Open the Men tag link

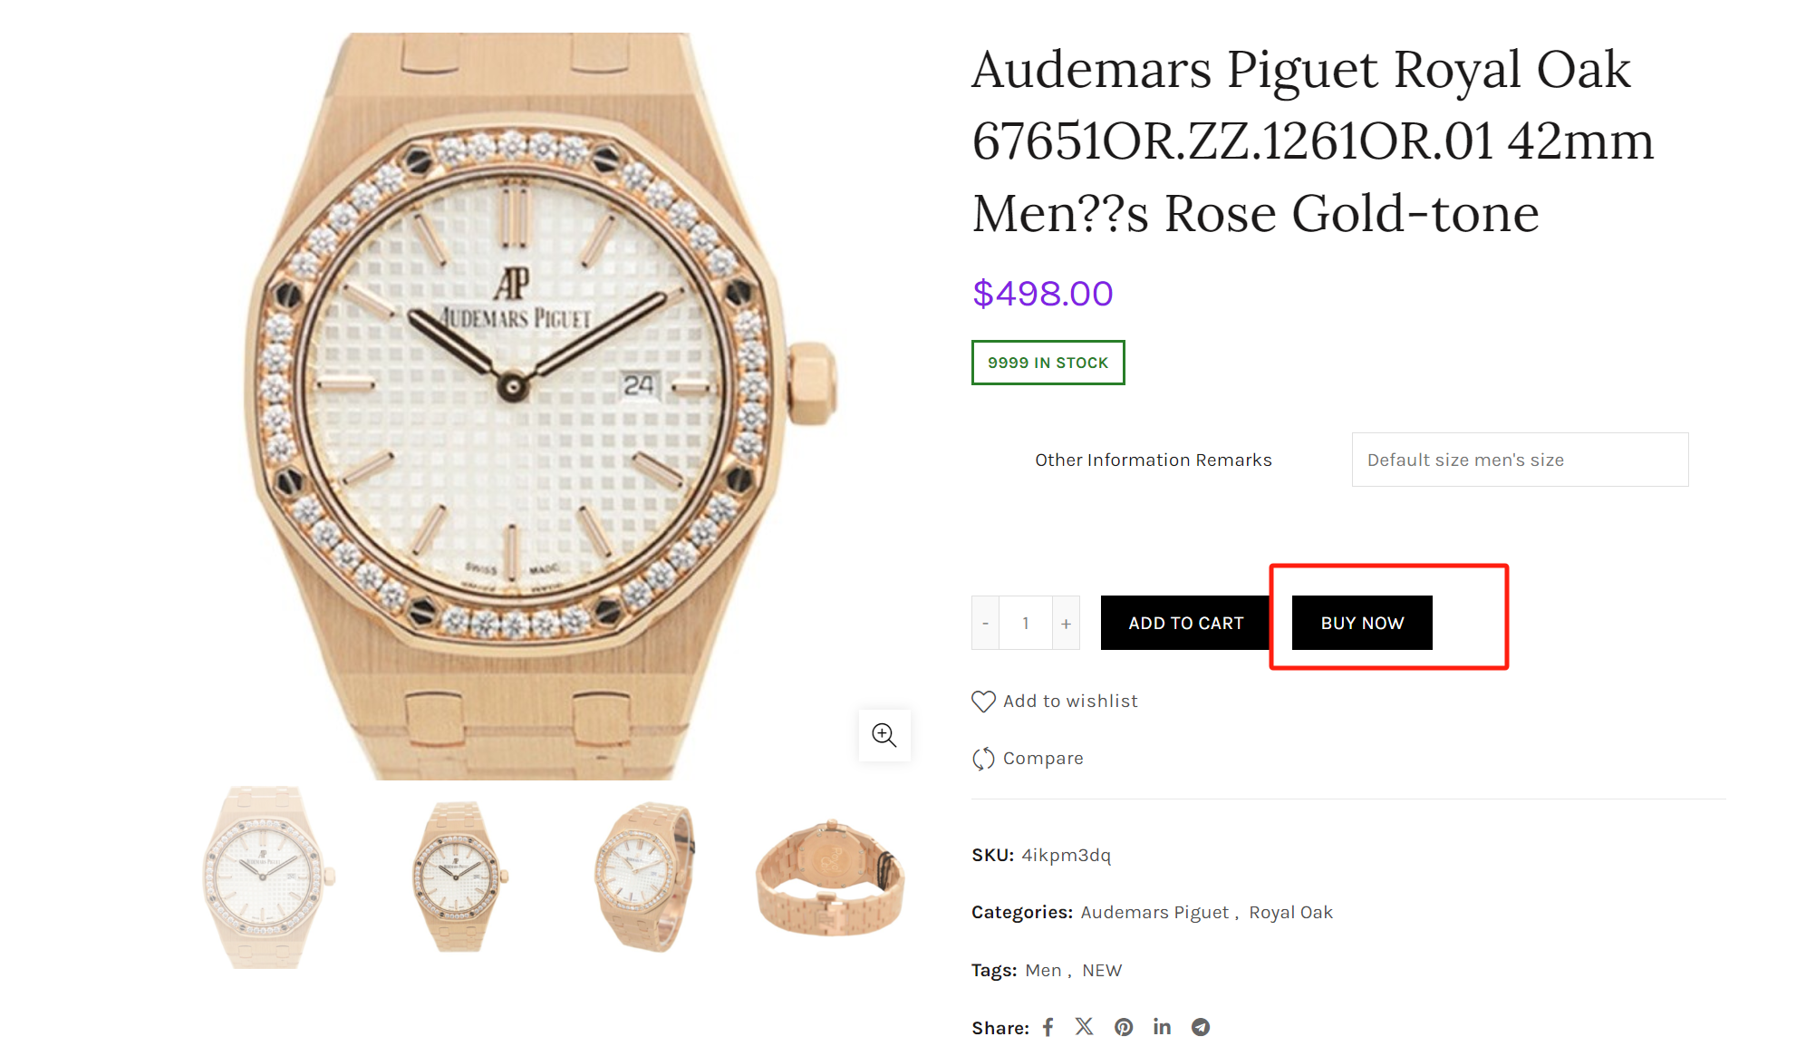pos(1043,971)
